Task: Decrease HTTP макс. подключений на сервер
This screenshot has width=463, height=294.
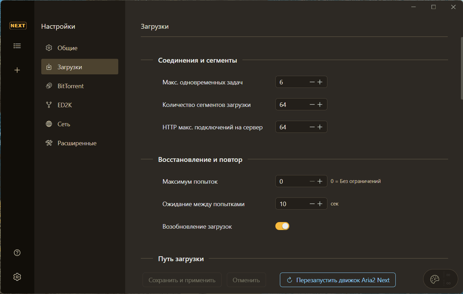Action: click(x=312, y=127)
